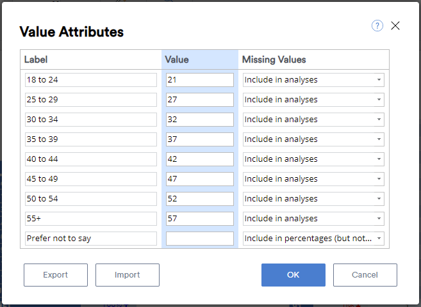Screen dimensions: 421x307
Task: Expand the Prefer not to say missing values dropdown
Action: 313,239
